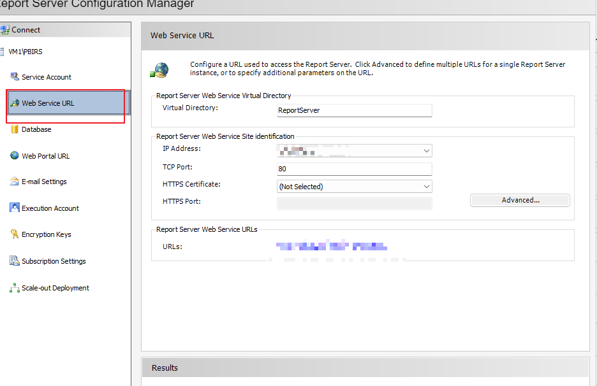Image resolution: width=597 pixels, height=386 pixels.
Task: Select the Encryption Keys icon
Action: pyautogui.click(x=15, y=234)
